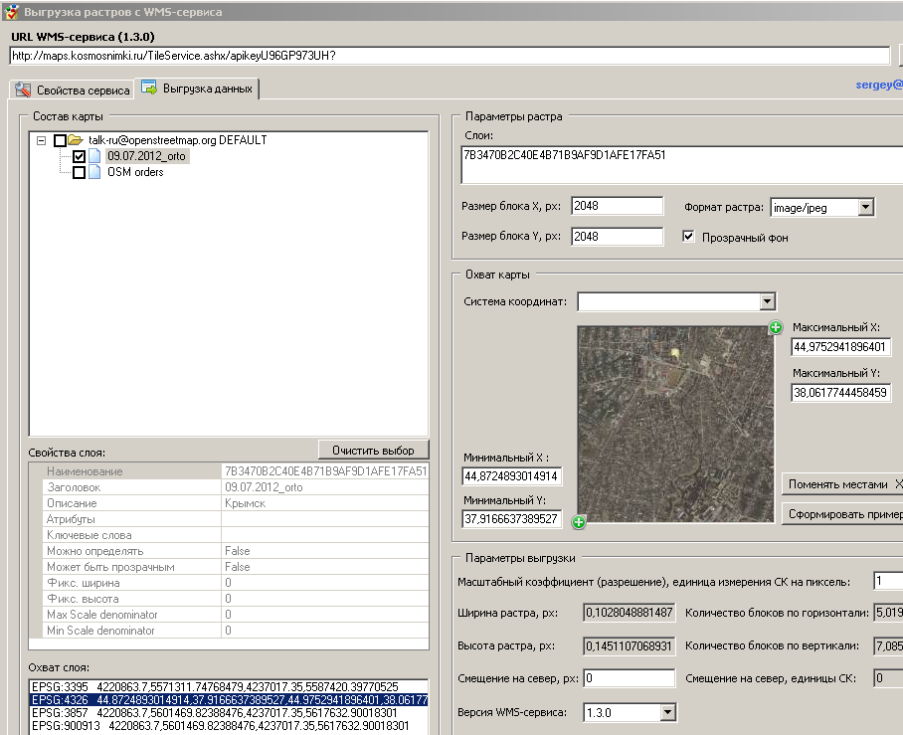Viewport: 903px width, 735px height.
Task: Uncheck the 09.07.2012_orto layer checkbox
Action: [79, 156]
